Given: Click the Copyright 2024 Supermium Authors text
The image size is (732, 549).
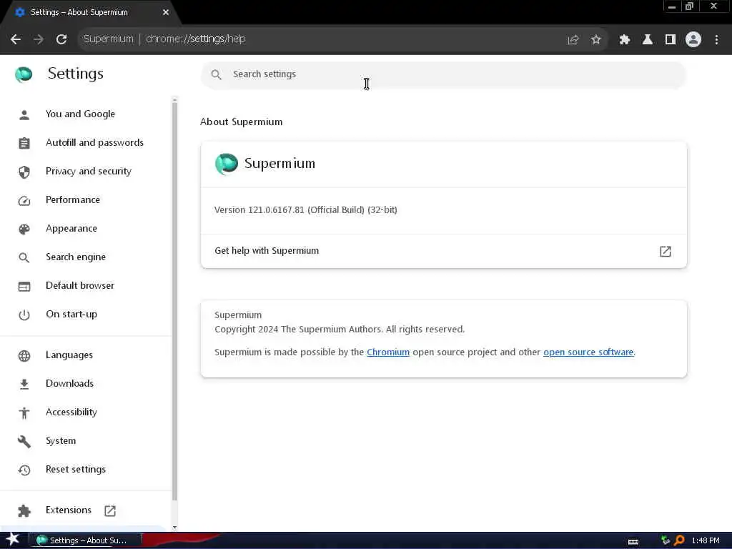Looking at the screenshot, I should 340,329.
